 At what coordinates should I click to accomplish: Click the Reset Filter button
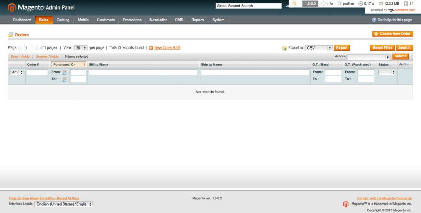(x=383, y=47)
